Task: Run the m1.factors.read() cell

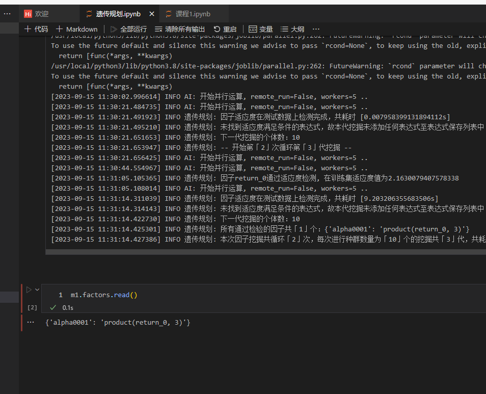Action: (29, 290)
